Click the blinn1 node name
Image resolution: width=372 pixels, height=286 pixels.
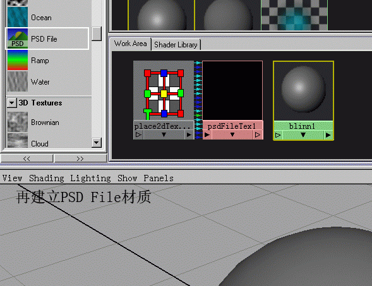pyautogui.click(x=303, y=126)
